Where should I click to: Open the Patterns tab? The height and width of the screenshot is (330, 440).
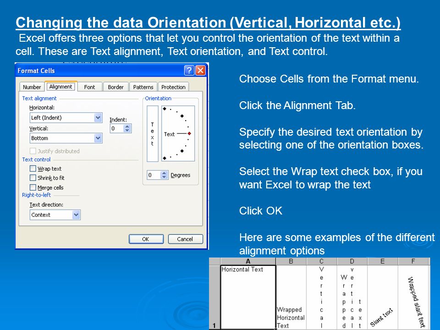coord(143,87)
